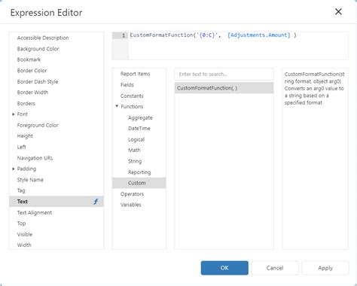Click [Adjustments.Amount] in the expression
Image resolution: width=357 pixels, height=286 pixels.
pos(259,35)
